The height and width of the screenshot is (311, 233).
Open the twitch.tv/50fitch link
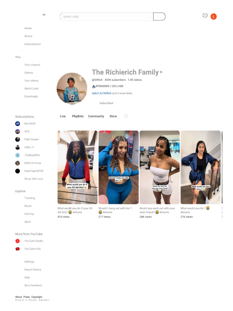[102, 93]
